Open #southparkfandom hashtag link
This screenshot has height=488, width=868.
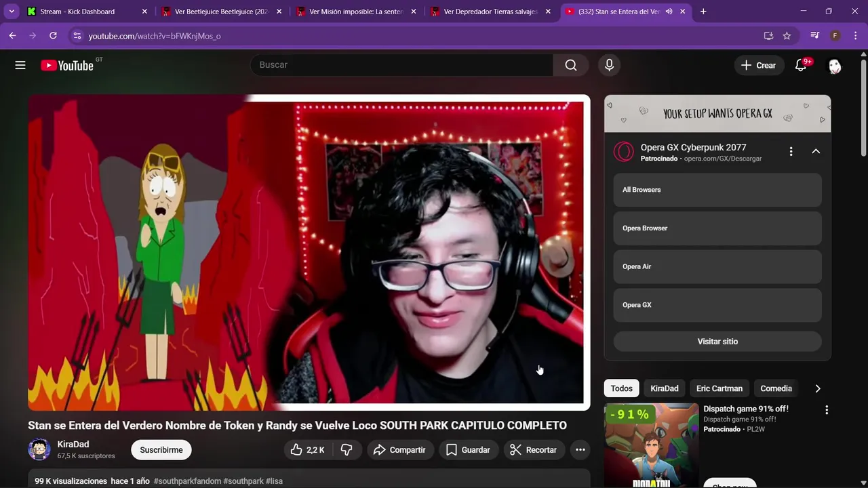coord(187,481)
